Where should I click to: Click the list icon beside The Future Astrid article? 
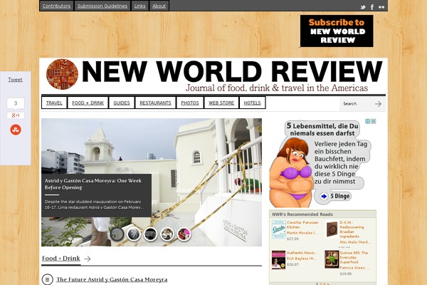coord(48,279)
